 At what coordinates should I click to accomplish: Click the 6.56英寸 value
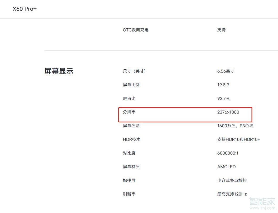[x=226, y=71]
